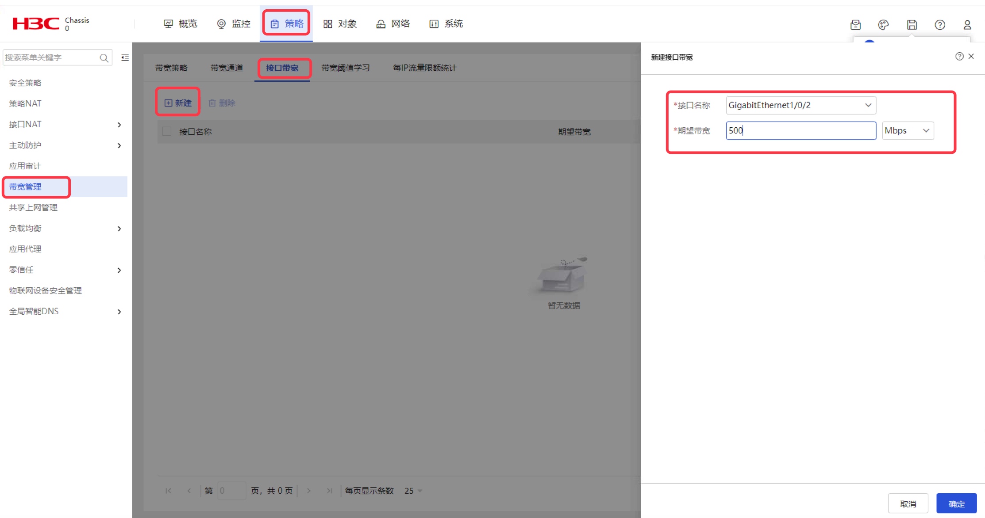Toggle the select-all checkbox in table header

tap(167, 131)
